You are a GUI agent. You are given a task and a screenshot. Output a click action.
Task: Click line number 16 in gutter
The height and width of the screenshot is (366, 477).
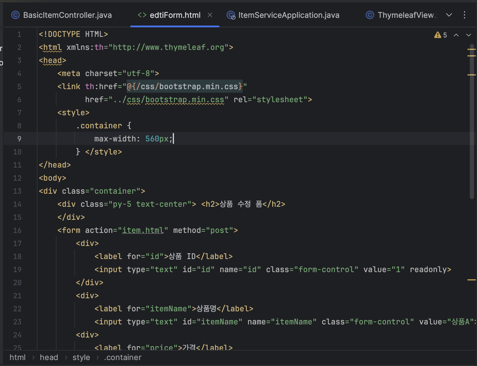17,230
